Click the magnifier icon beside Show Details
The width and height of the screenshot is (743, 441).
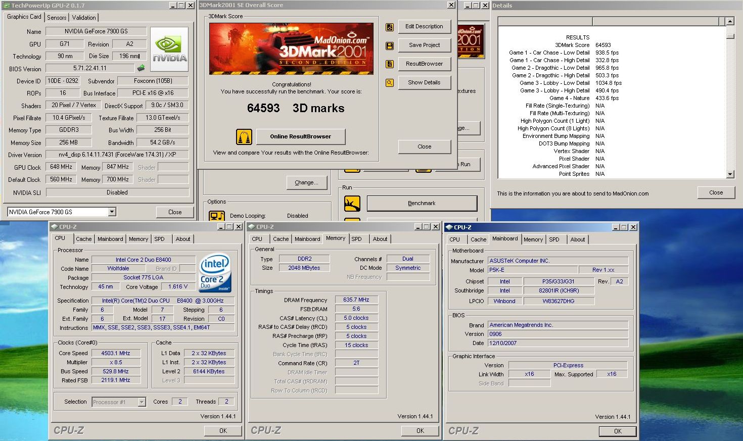click(x=390, y=83)
